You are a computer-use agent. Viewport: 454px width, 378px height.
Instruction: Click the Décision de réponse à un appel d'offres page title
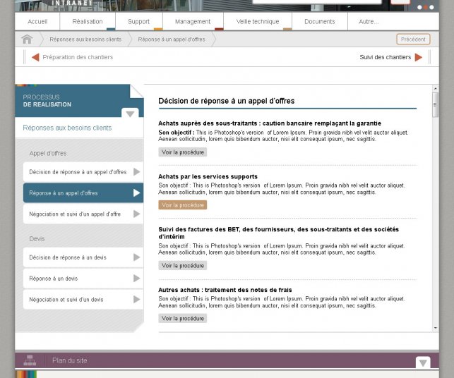tap(227, 101)
